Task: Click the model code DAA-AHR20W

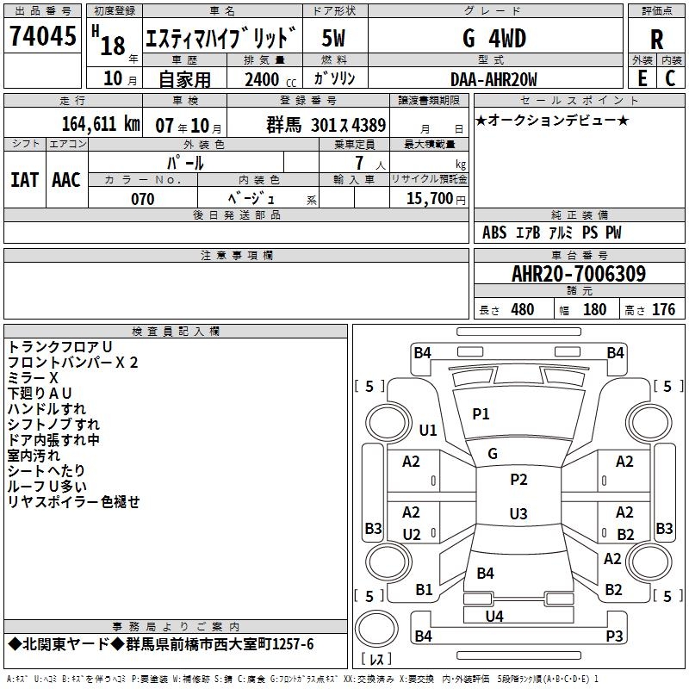Action: click(493, 79)
